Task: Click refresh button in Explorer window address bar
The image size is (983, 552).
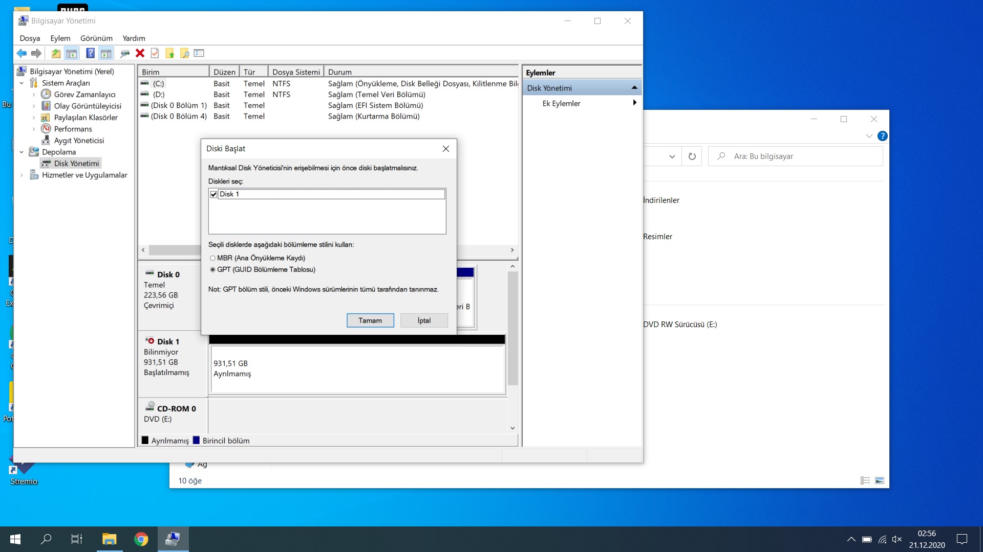Action: [692, 156]
